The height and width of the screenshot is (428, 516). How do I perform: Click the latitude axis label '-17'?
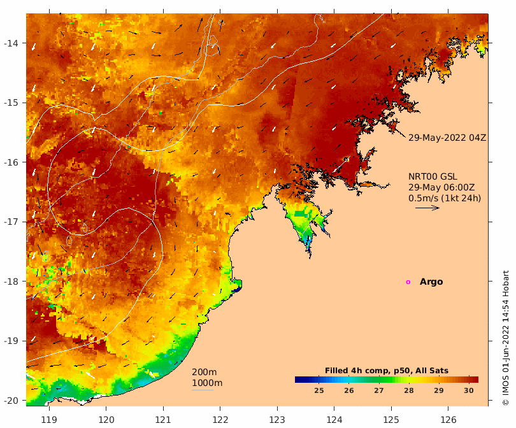(x=11, y=222)
